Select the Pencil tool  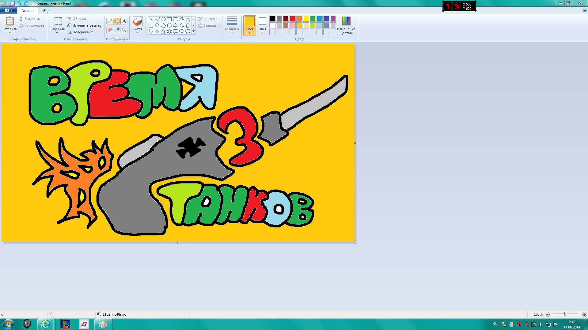point(110,21)
